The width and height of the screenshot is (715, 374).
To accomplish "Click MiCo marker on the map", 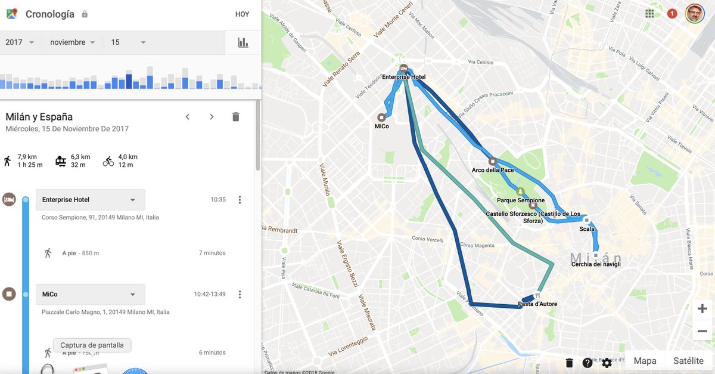I will (x=381, y=117).
